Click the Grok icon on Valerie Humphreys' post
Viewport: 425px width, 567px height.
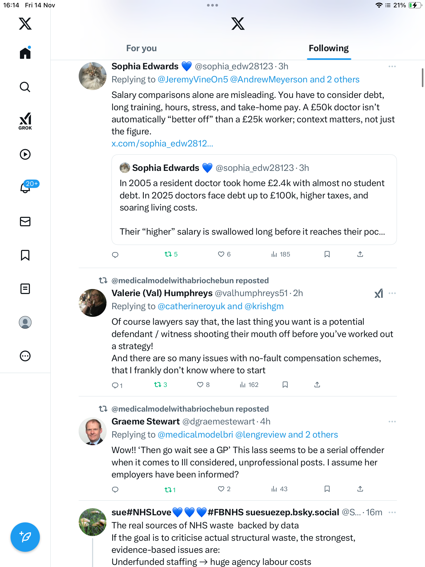[379, 293]
